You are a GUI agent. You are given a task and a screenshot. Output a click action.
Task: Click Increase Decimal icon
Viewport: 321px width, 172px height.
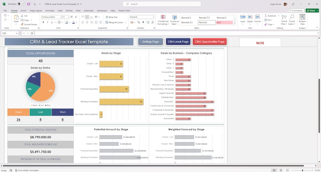pyautogui.click(x=148, y=22)
